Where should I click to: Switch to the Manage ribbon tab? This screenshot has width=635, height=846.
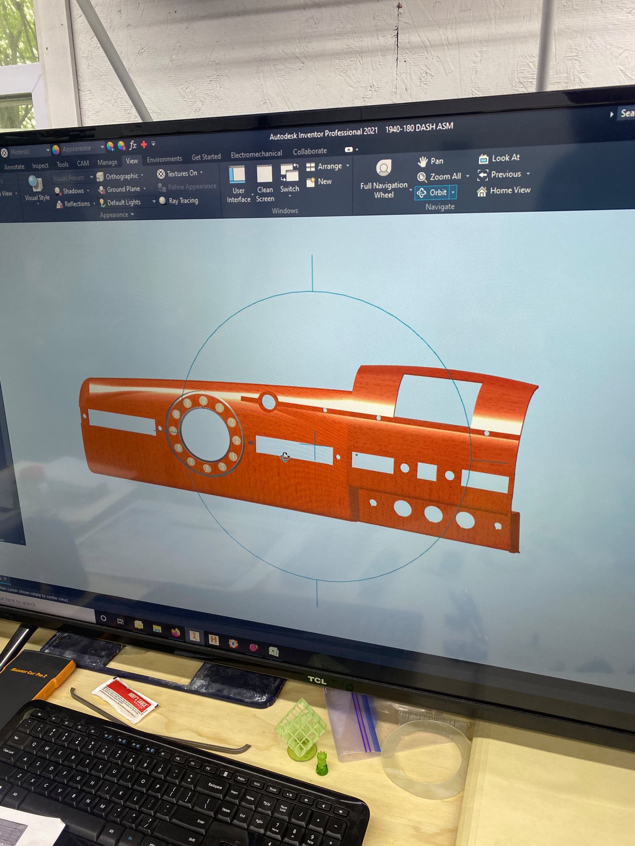pos(107,162)
